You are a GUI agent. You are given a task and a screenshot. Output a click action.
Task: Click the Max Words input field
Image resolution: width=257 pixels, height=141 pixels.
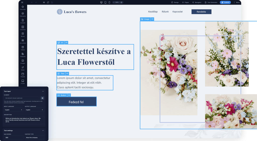coord(14,137)
